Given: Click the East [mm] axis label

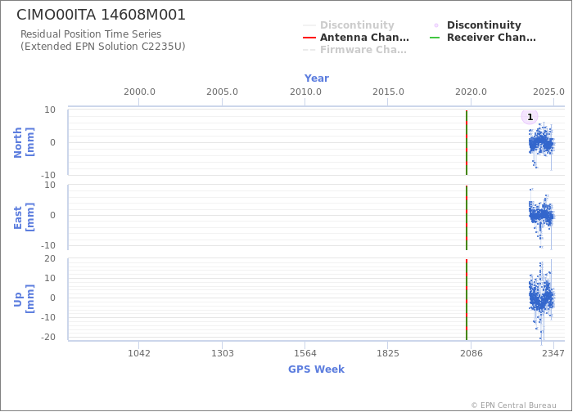Looking at the screenshot, I should [24, 217].
